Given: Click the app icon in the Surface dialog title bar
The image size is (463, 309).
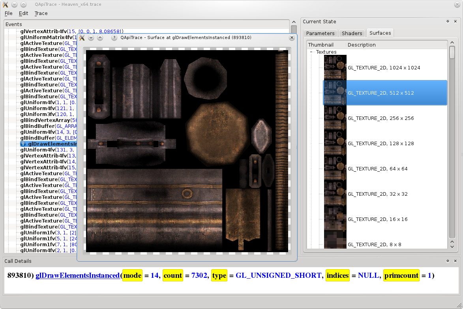Looking at the screenshot, I should click(82, 37).
